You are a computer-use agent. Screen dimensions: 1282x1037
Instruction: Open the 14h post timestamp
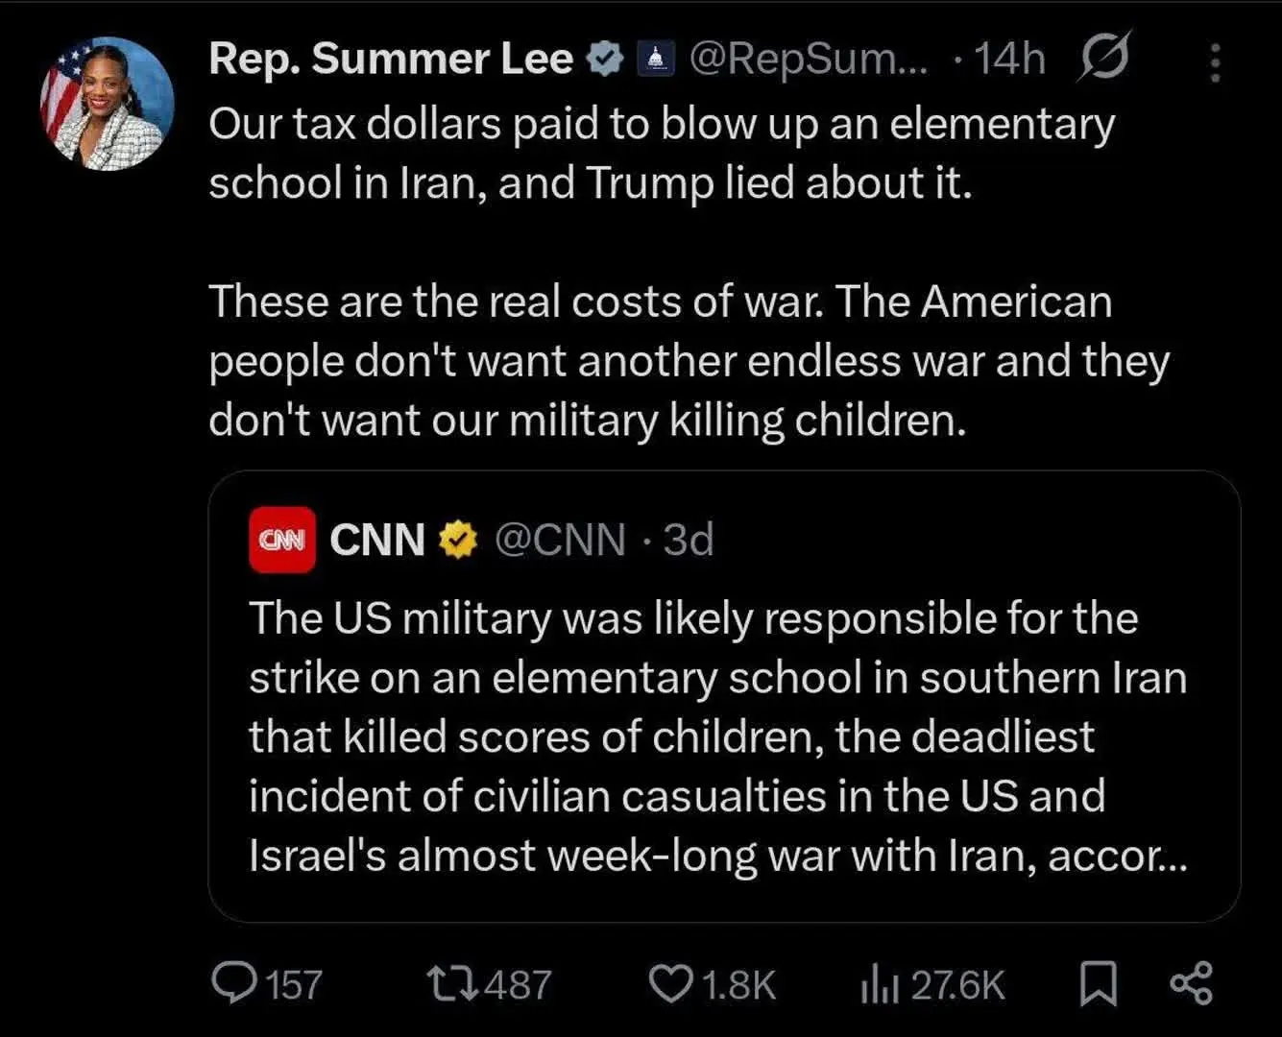click(1009, 60)
